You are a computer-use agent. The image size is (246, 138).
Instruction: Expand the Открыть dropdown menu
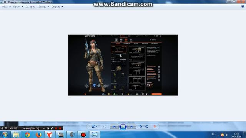57,7
